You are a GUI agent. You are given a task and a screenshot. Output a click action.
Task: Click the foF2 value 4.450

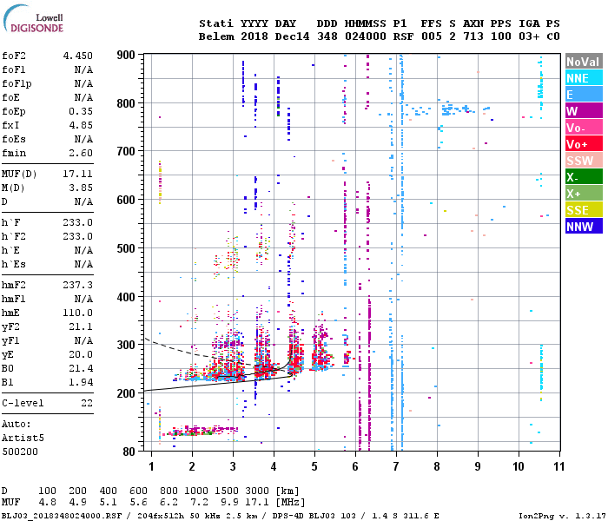point(78,56)
